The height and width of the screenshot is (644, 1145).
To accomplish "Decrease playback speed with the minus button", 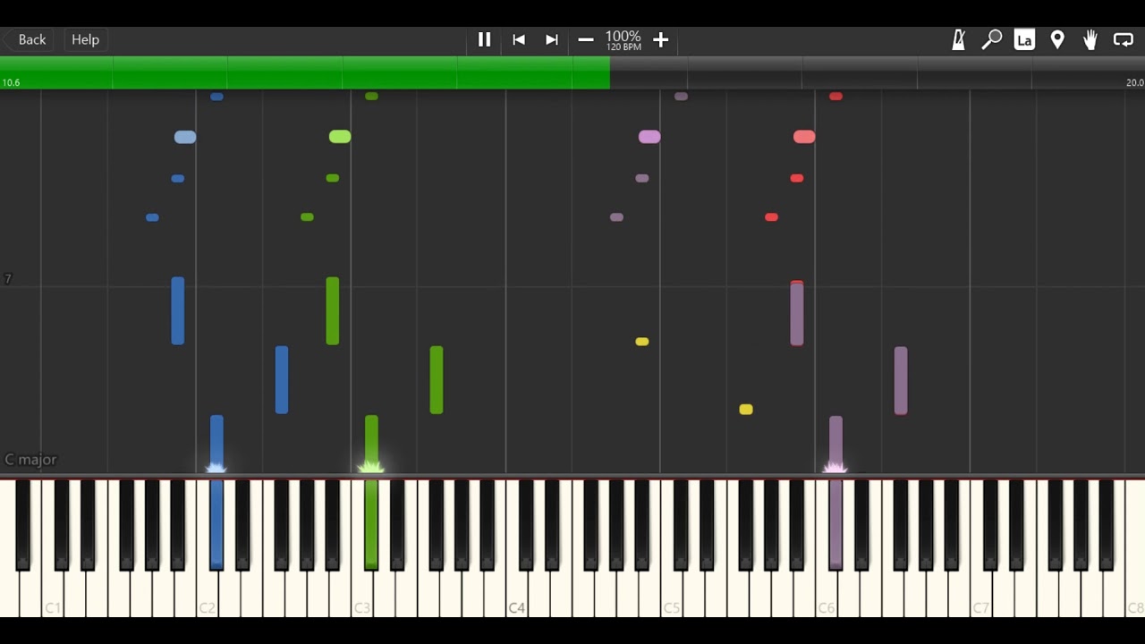I will (x=586, y=39).
